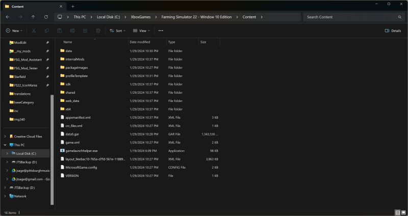The width and height of the screenshot is (408, 216).
Task: Select the internalMods folder
Action: pos(75,59)
